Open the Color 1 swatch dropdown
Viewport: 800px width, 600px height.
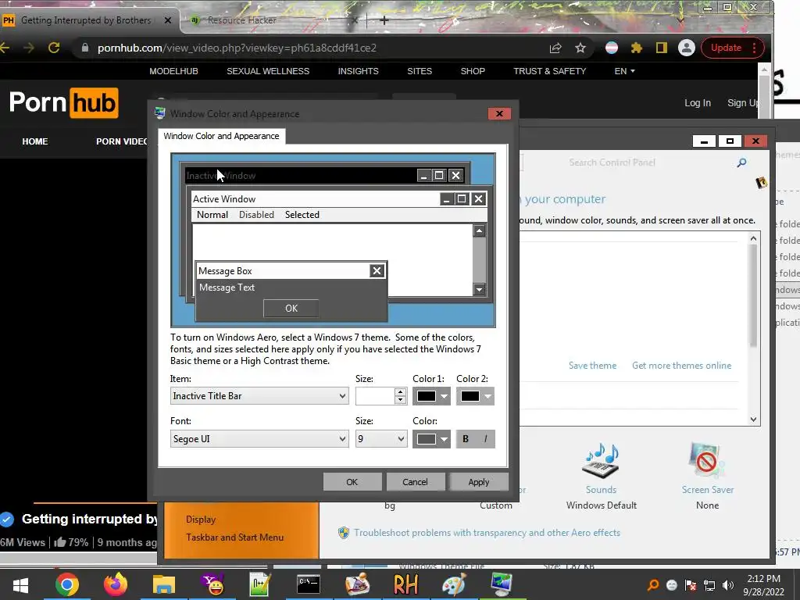click(x=431, y=396)
